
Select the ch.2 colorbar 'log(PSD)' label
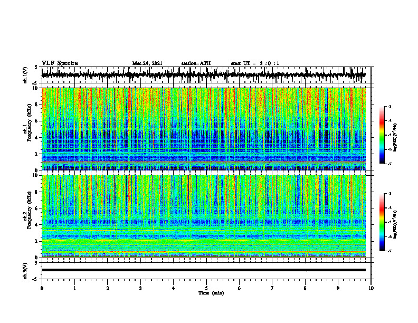click(x=395, y=224)
